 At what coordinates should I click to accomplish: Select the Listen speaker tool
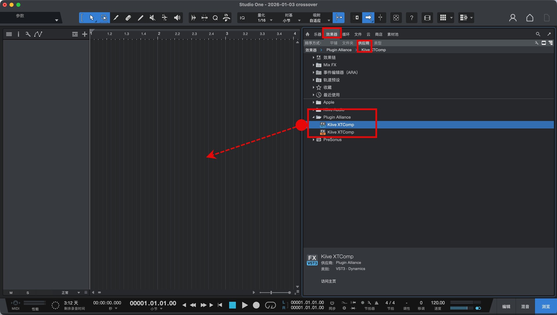(177, 18)
